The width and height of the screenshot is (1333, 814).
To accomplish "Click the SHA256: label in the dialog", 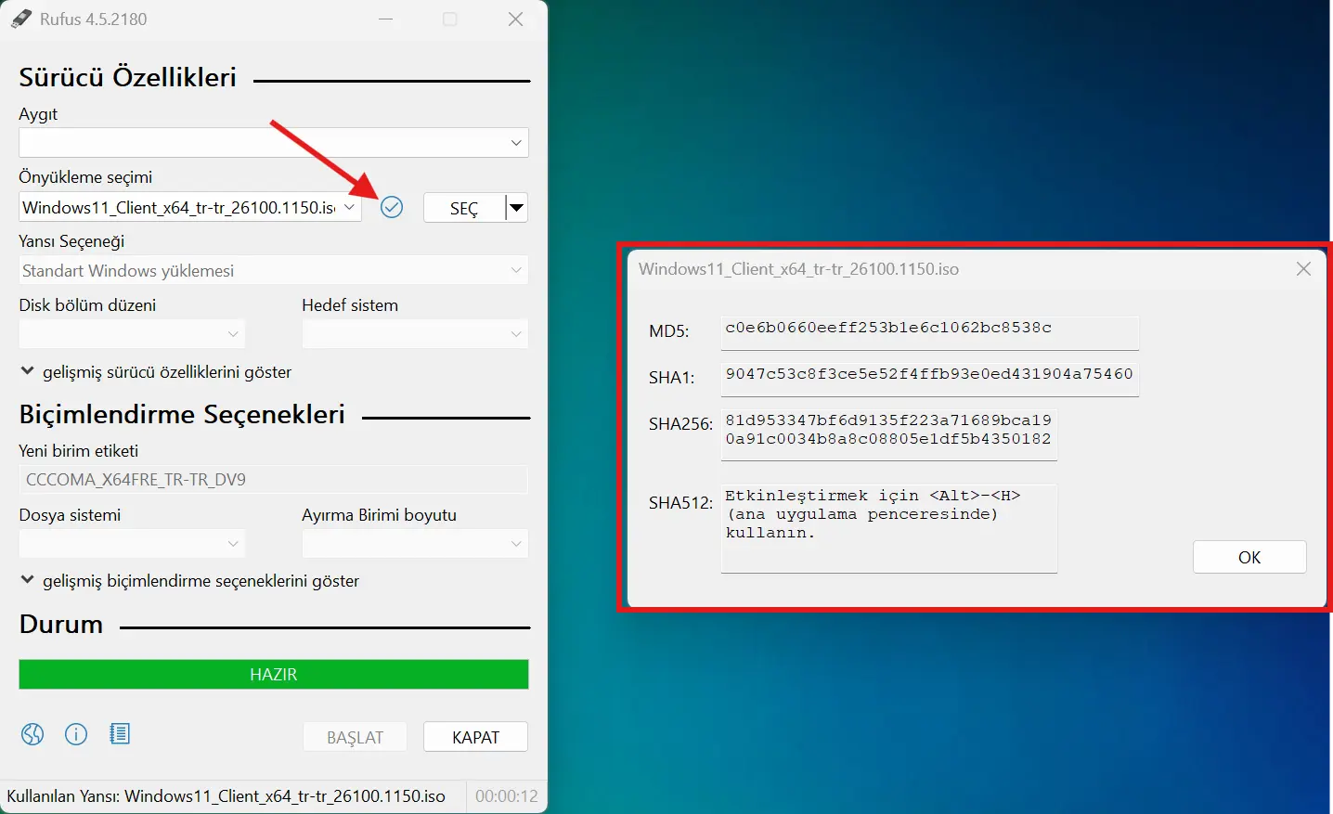I will (680, 424).
